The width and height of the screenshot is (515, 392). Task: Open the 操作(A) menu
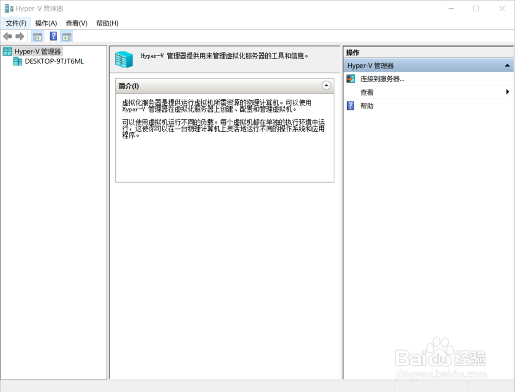coord(46,23)
